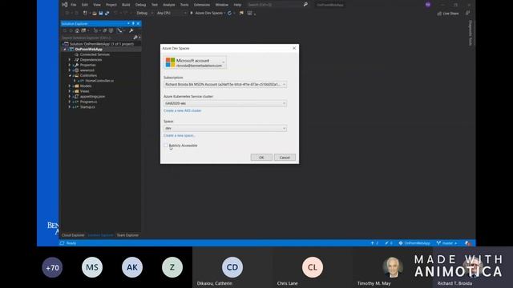This screenshot has width=513, height=288.
Task: Open the Tools menu
Action: (x=184, y=5)
